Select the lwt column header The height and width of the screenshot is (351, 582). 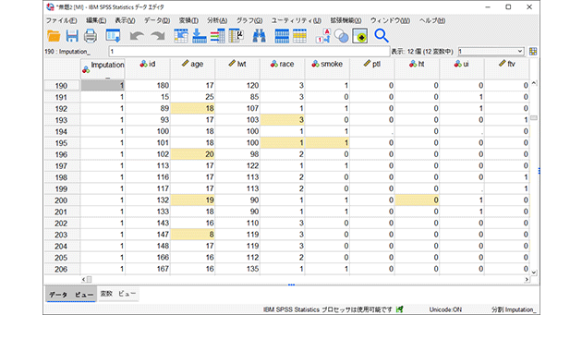(x=237, y=68)
